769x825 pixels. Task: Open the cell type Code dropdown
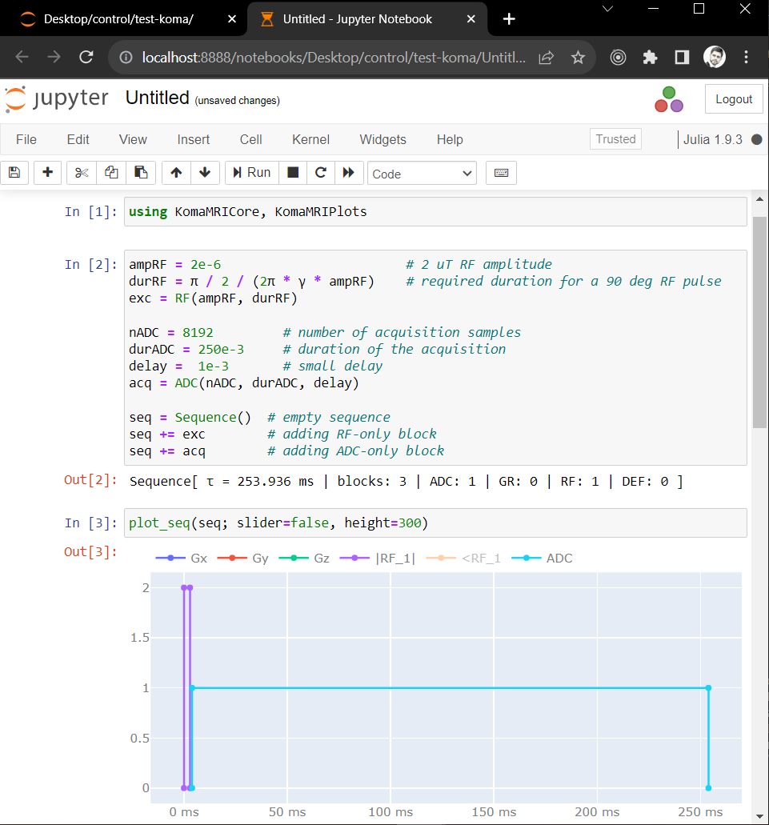pyautogui.click(x=422, y=174)
